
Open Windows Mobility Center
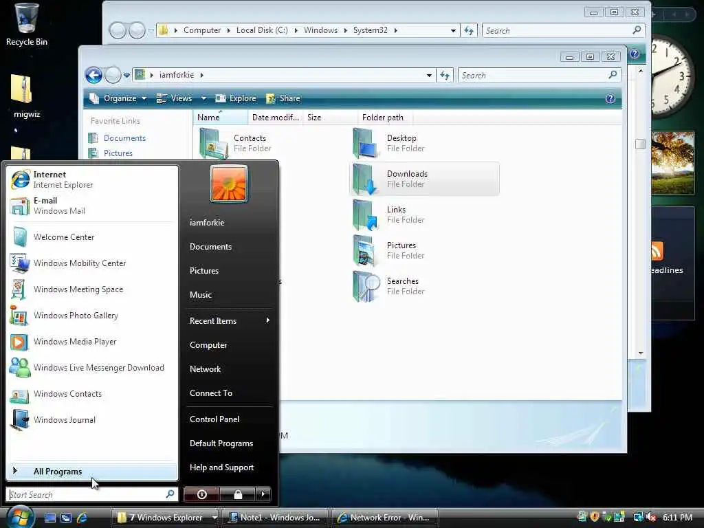(92, 263)
